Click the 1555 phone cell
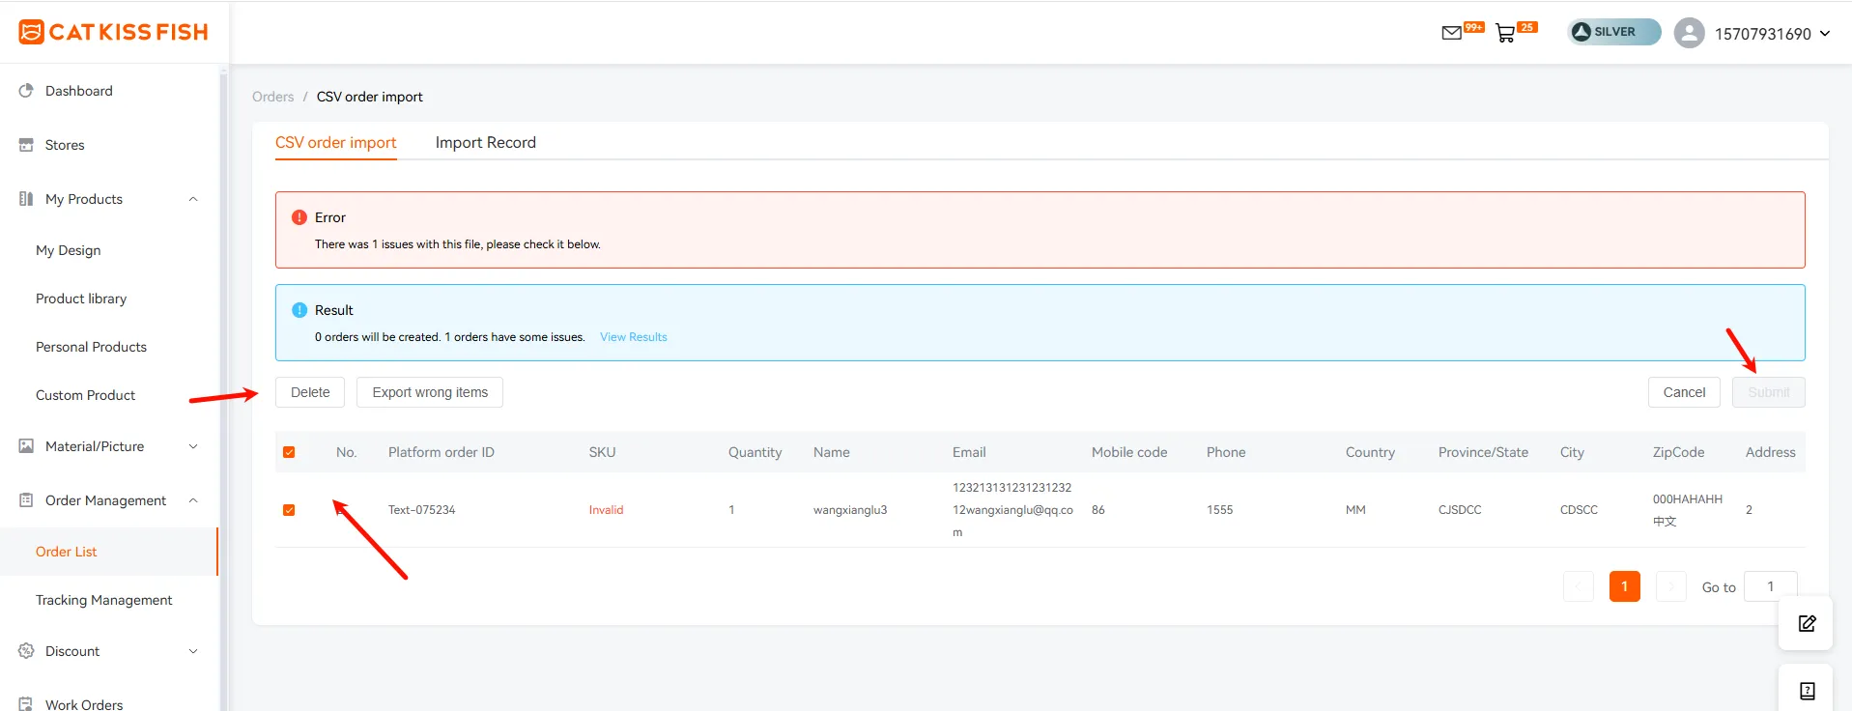1852x711 pixels. (1219, 510)
